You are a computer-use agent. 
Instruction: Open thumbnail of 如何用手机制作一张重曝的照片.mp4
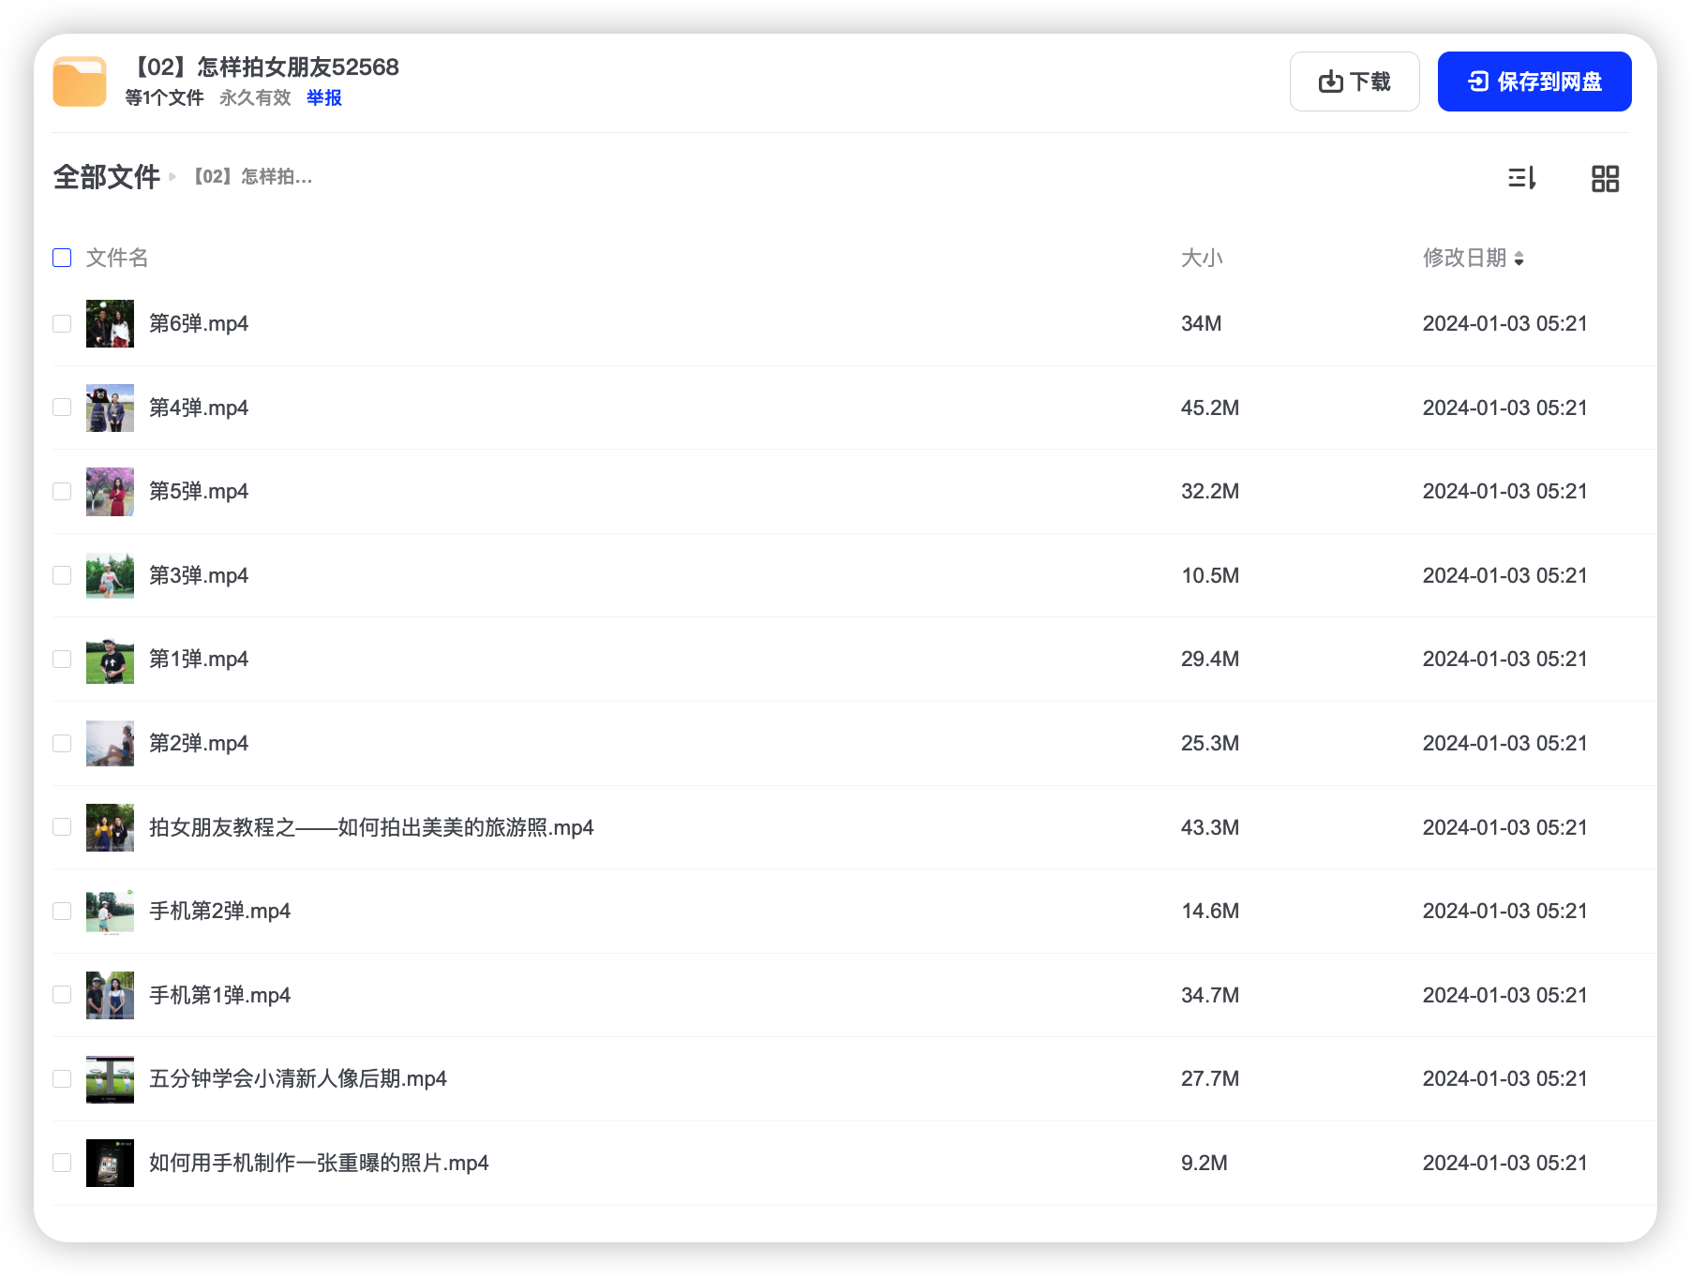pyautogui.click(x=110, y=1163)
